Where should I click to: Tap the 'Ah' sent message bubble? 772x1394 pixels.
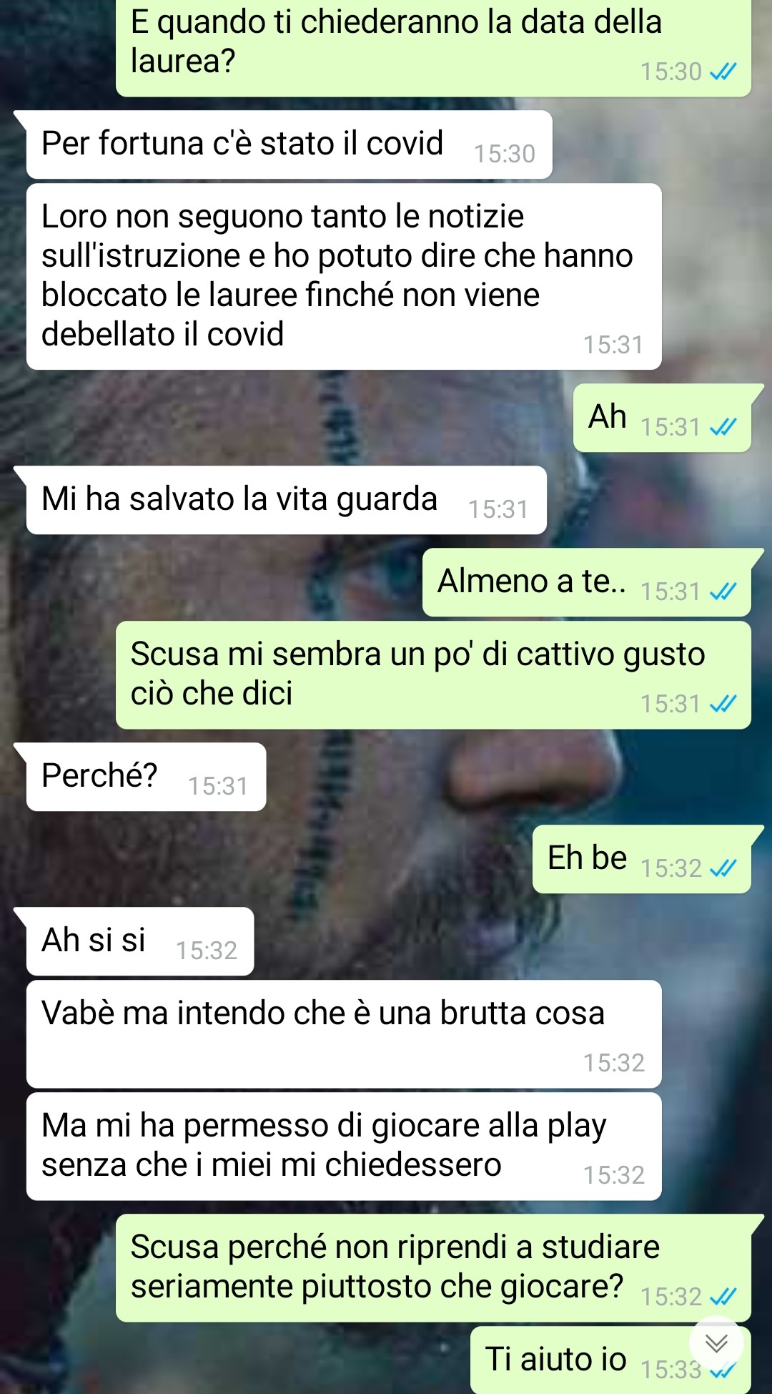click(x=662, y=418)
